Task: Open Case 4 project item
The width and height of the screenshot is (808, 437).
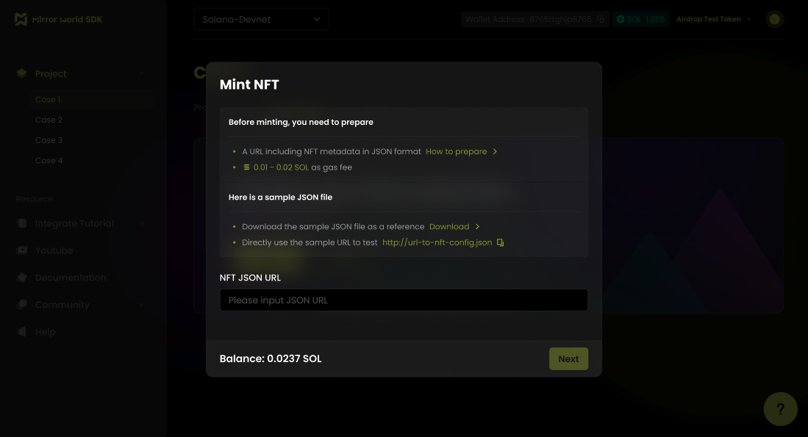Action: [49, 161]
